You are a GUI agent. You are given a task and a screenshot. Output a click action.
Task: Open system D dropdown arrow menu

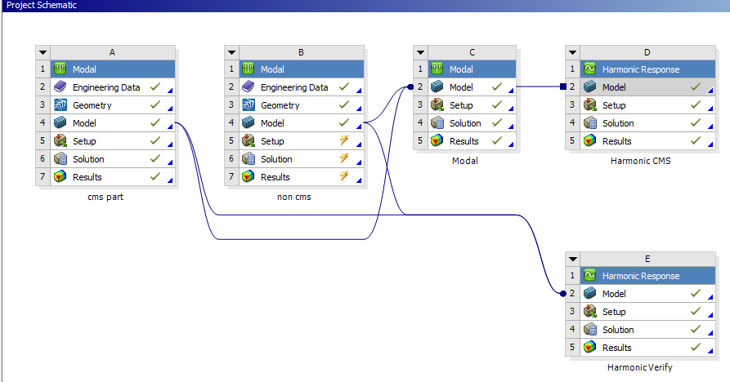(573, 52)
